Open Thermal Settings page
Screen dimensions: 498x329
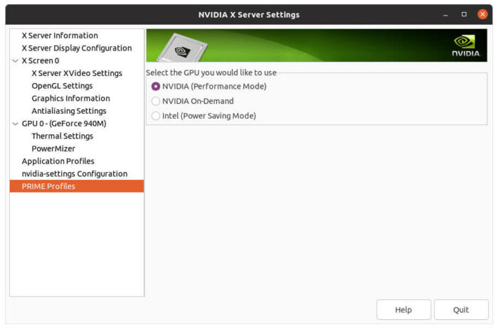point(63,136)
